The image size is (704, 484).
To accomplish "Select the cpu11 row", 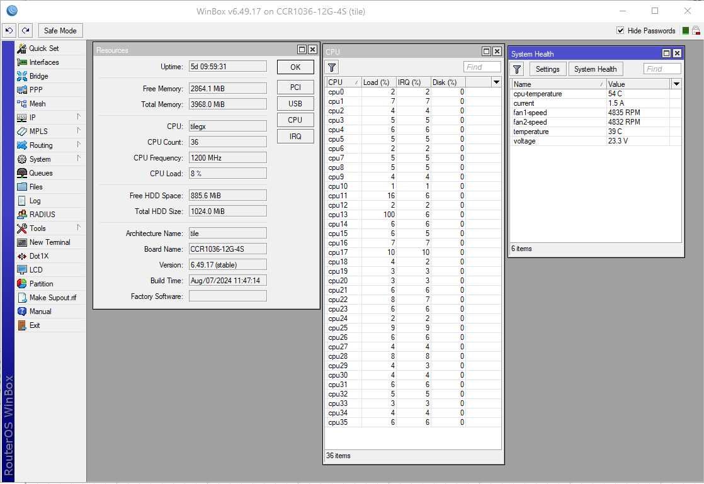I will pos(413,196).
